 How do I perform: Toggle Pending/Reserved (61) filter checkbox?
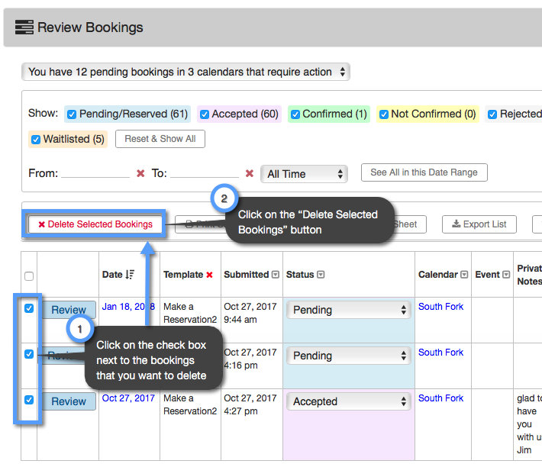pos(72,114)
